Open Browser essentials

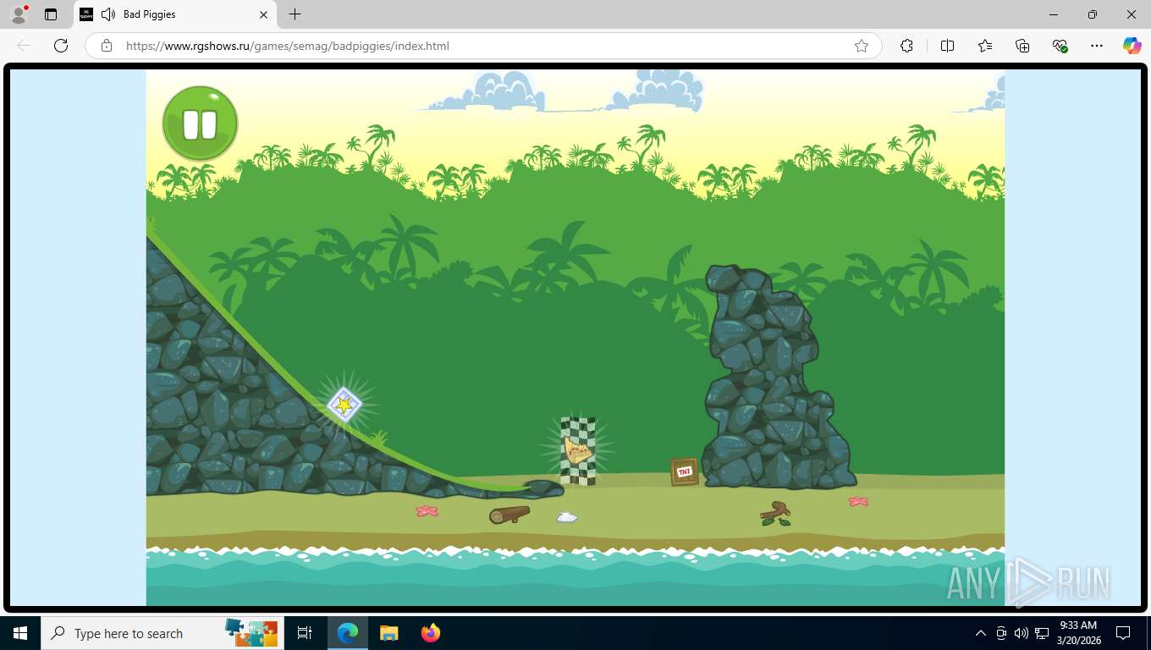[x=1060, y=46]
